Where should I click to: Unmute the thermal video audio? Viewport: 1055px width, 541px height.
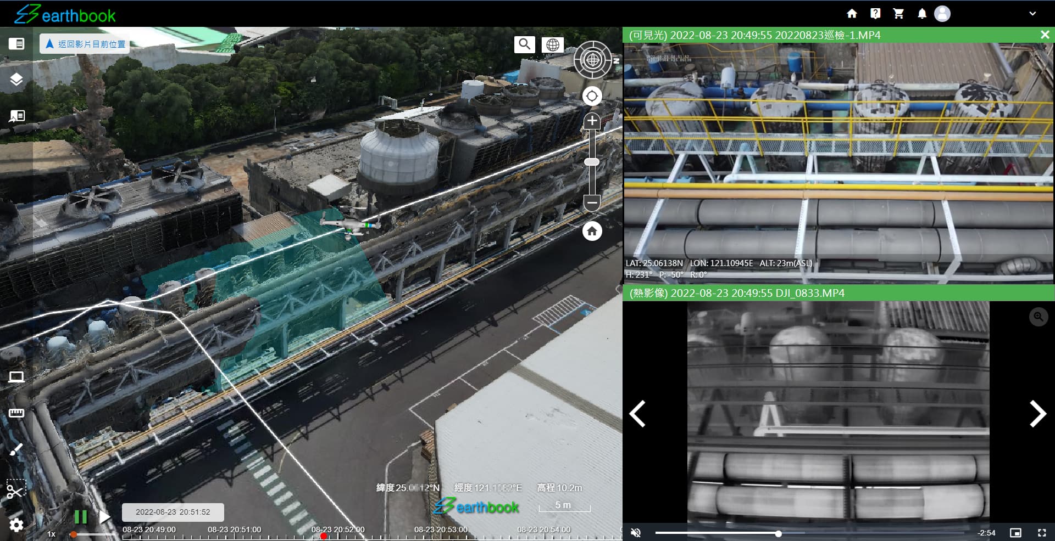tap(636, 533)
